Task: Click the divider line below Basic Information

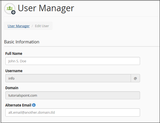Action: pos(80,47)
